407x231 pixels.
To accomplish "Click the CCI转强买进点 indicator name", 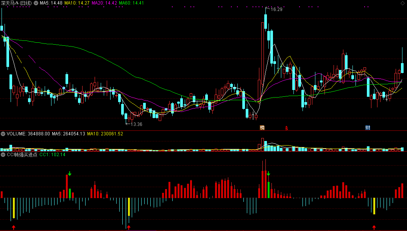I will (22, 155).
